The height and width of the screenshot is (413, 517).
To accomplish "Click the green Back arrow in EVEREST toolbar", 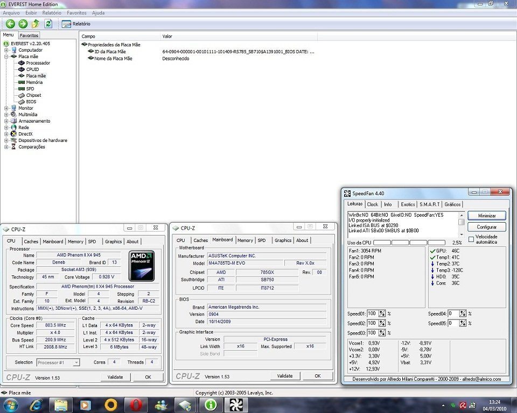I will click(x=11, y=24).
